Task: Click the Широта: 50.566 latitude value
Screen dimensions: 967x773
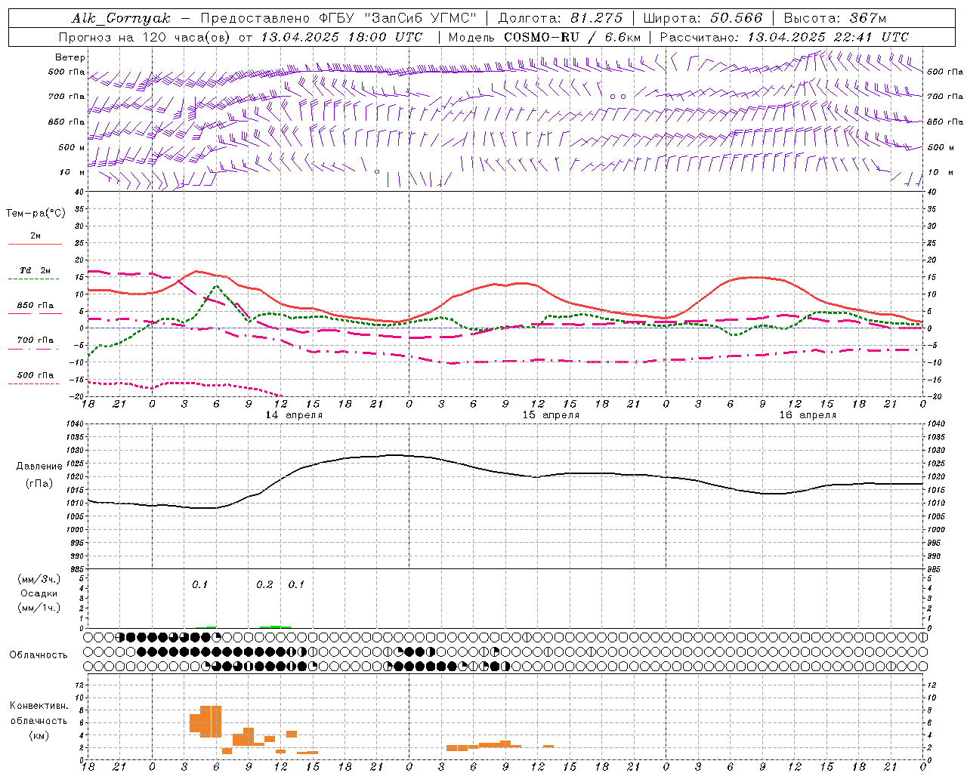Action: pos(703,18)
